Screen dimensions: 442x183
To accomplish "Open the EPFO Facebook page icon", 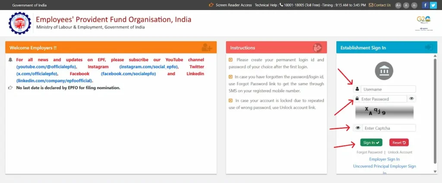I will pos(425,5).
